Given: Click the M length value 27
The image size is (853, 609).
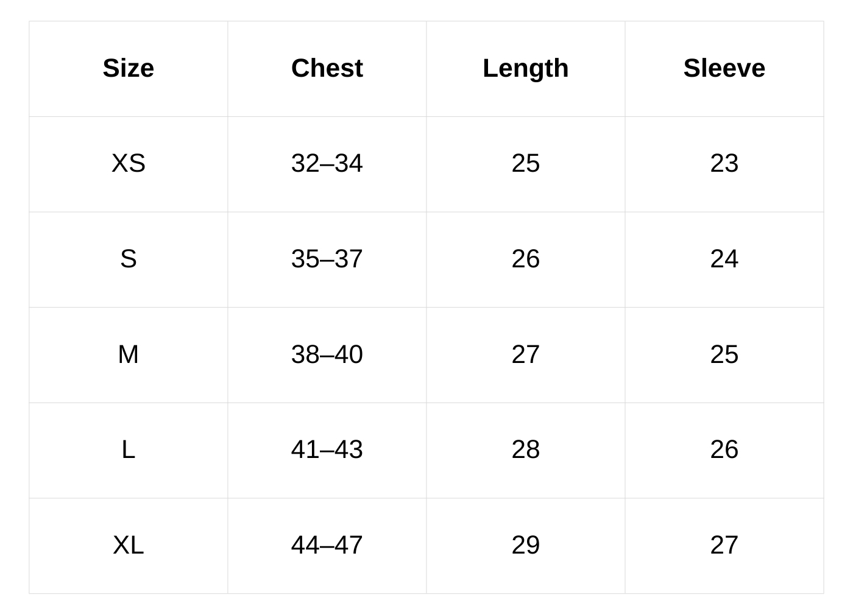Looking at the screenshot, I should [525, 354].
